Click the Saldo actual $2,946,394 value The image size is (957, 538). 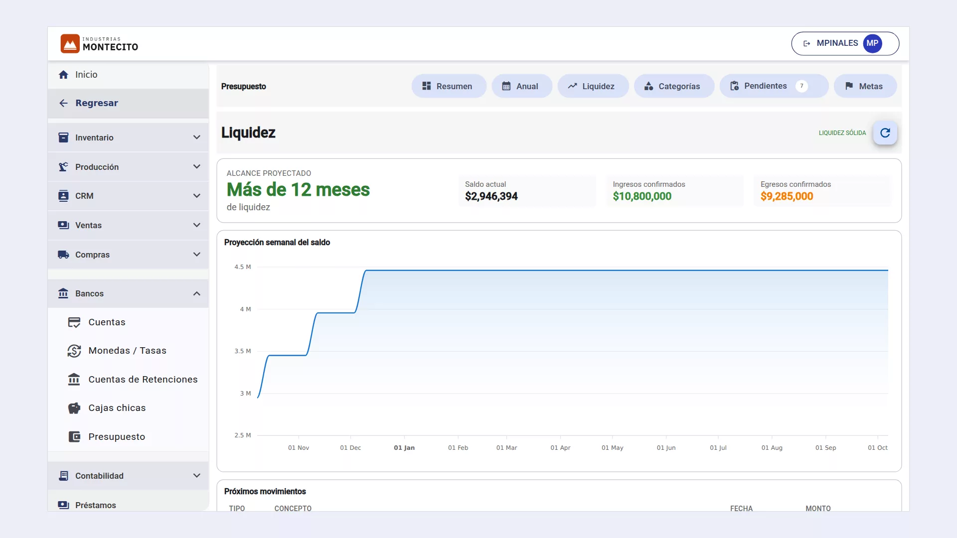tap(491, 196)
